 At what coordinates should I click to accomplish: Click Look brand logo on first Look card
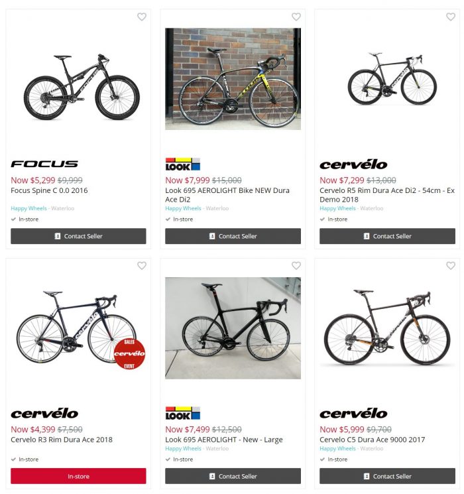(183, 164)
